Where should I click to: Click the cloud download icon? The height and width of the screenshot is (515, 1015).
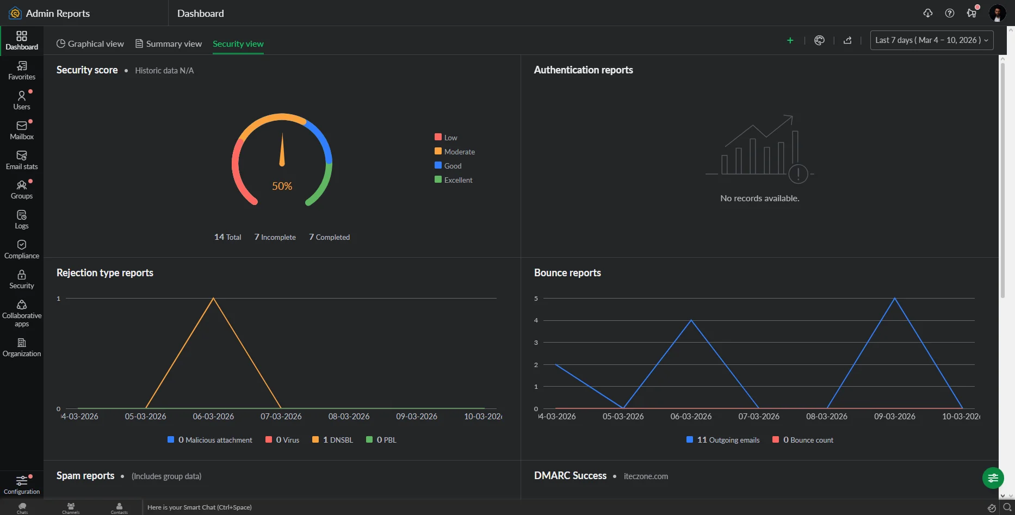click(x=928, y=13)
